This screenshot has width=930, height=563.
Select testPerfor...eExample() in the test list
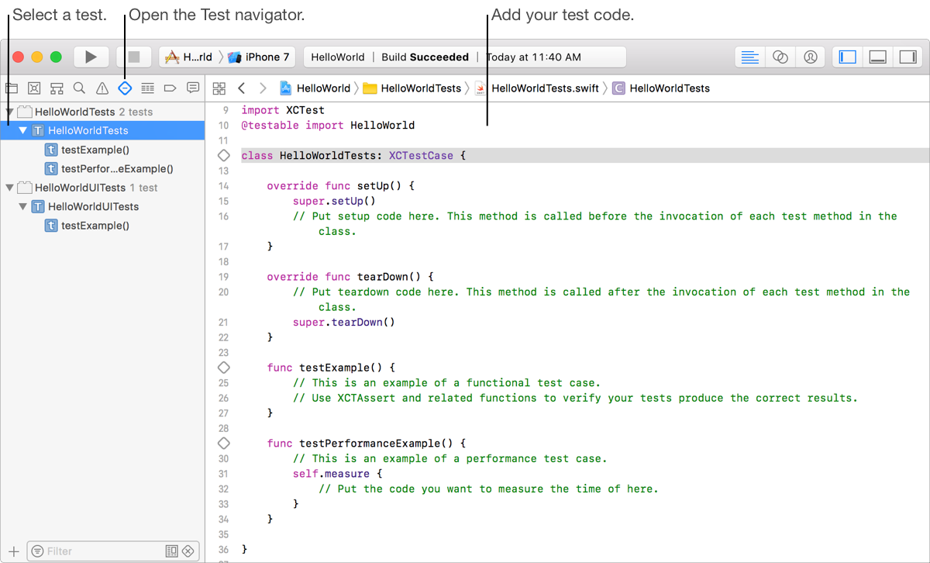[116, 168]
